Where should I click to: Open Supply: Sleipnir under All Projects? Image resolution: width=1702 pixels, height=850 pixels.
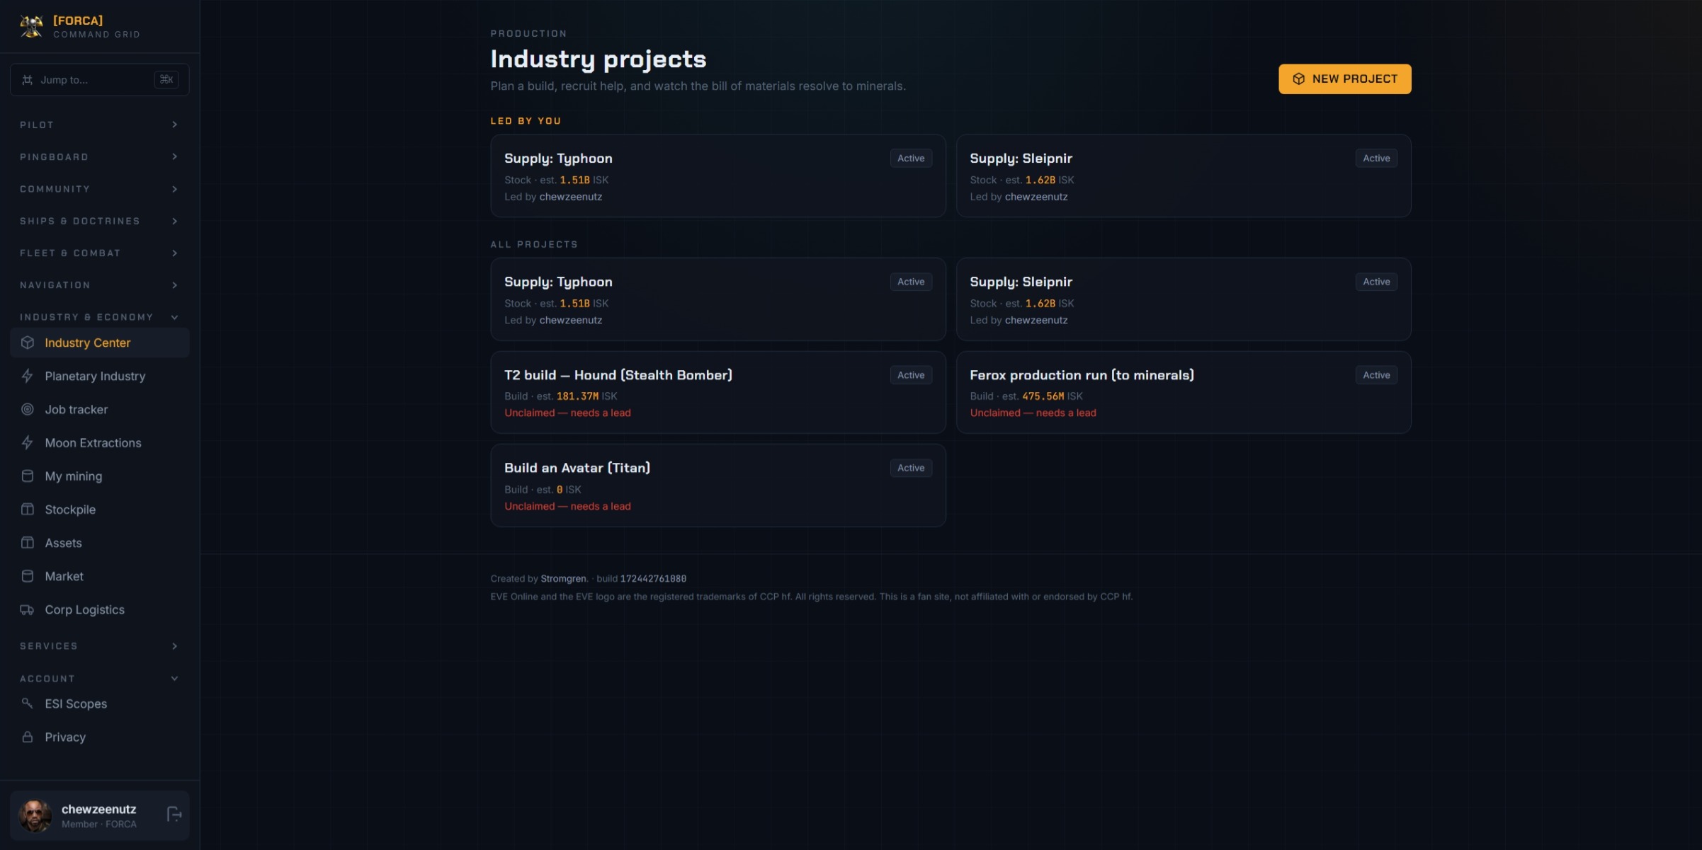coord(1184,299)
